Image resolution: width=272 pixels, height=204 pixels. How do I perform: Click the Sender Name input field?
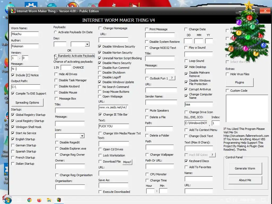(161, 102)
